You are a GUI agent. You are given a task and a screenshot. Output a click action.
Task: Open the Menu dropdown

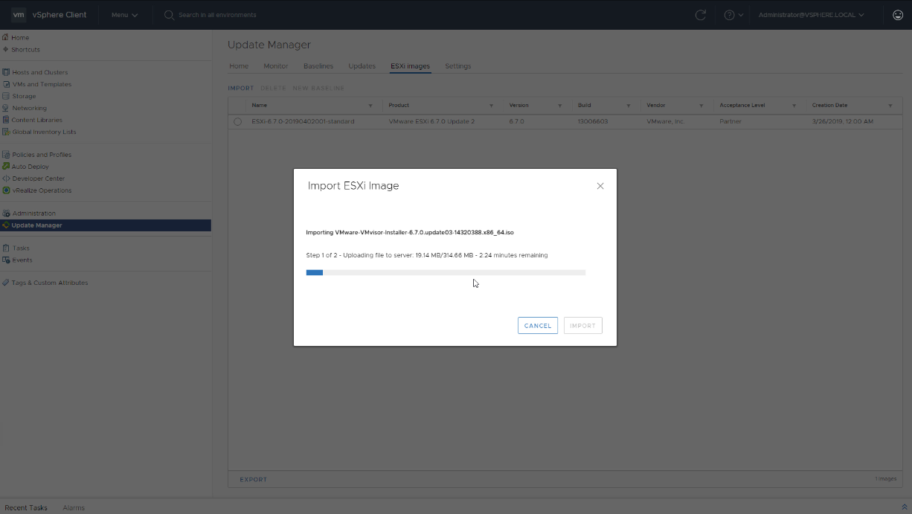(124, 15)
